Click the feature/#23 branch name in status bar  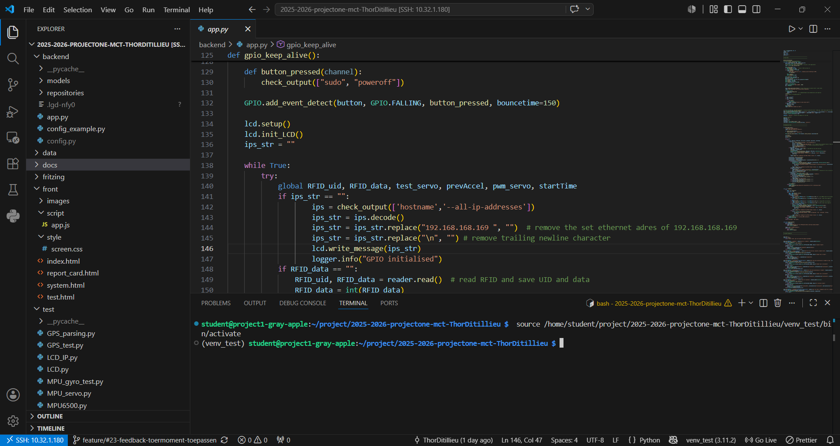point(145,440)
